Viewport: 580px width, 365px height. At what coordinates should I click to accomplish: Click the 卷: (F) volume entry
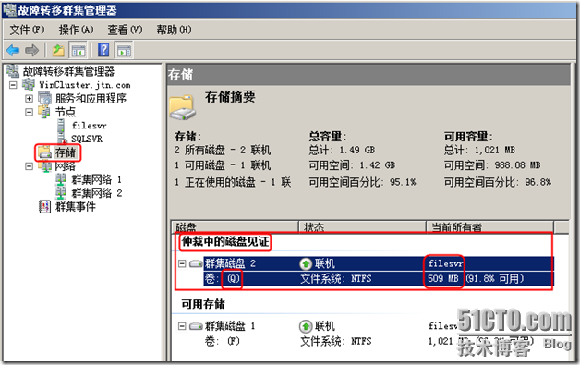pos(223,341)
